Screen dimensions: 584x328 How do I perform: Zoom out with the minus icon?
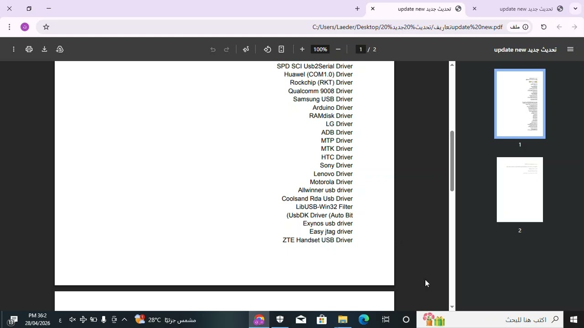pyautogui.click(x=338, y=49)
